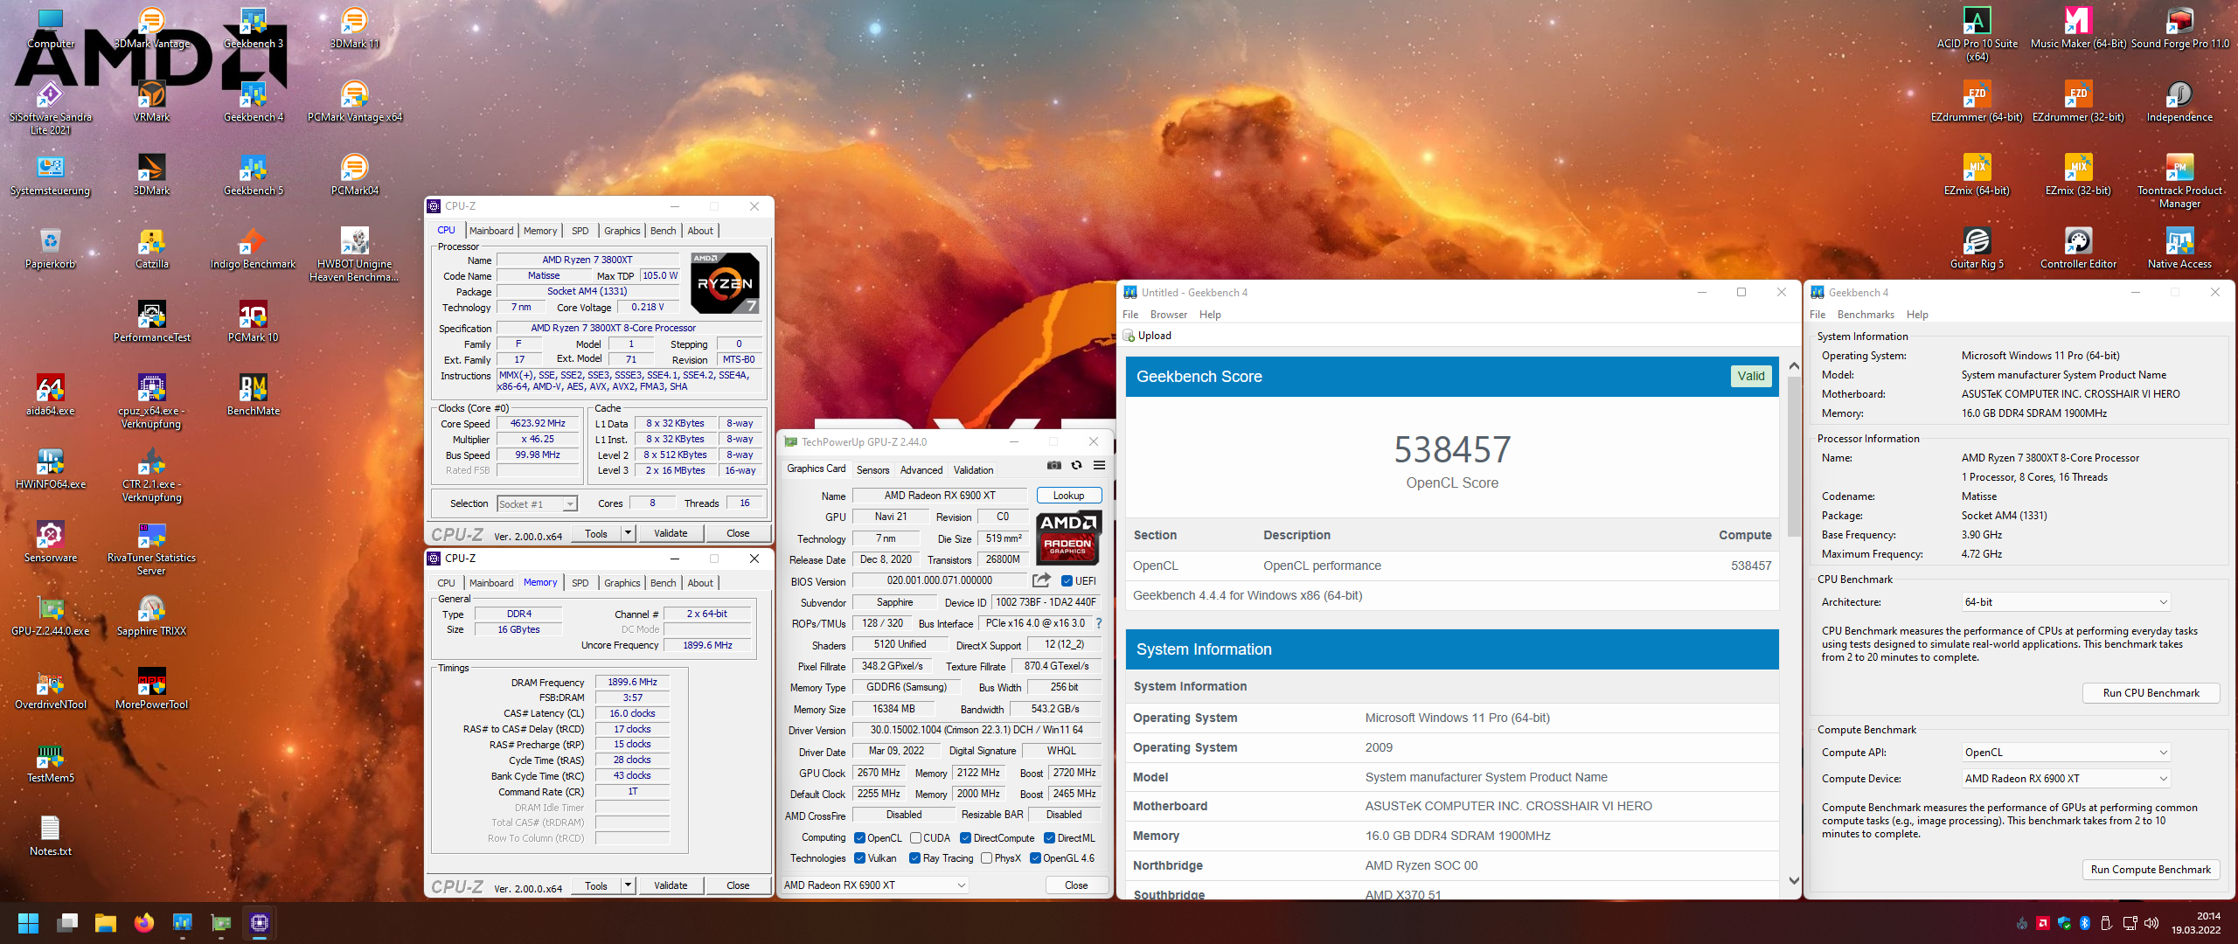2238x944 pixels.
Task: Launch the Sound Forge Pro 11.0 icon
Action: coord(2180,27)
